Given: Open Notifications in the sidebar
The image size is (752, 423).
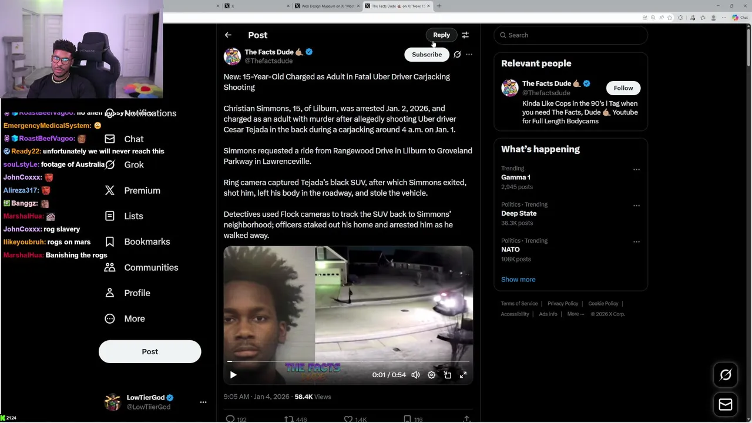Looking at the screenshot, I should point(141,113).
